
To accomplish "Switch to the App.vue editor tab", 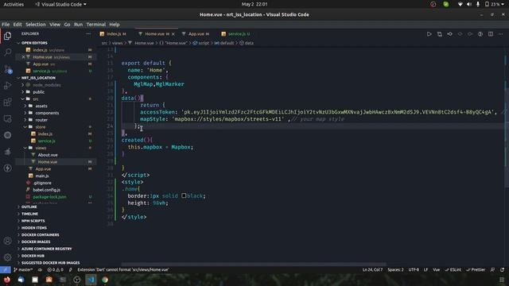I will click(197, 34).
